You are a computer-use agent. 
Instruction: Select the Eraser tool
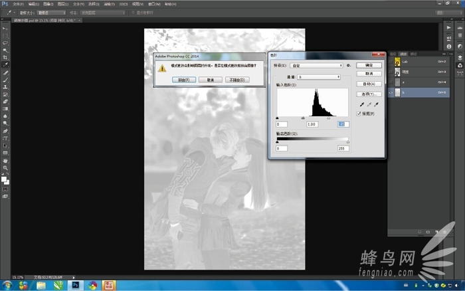5,102
